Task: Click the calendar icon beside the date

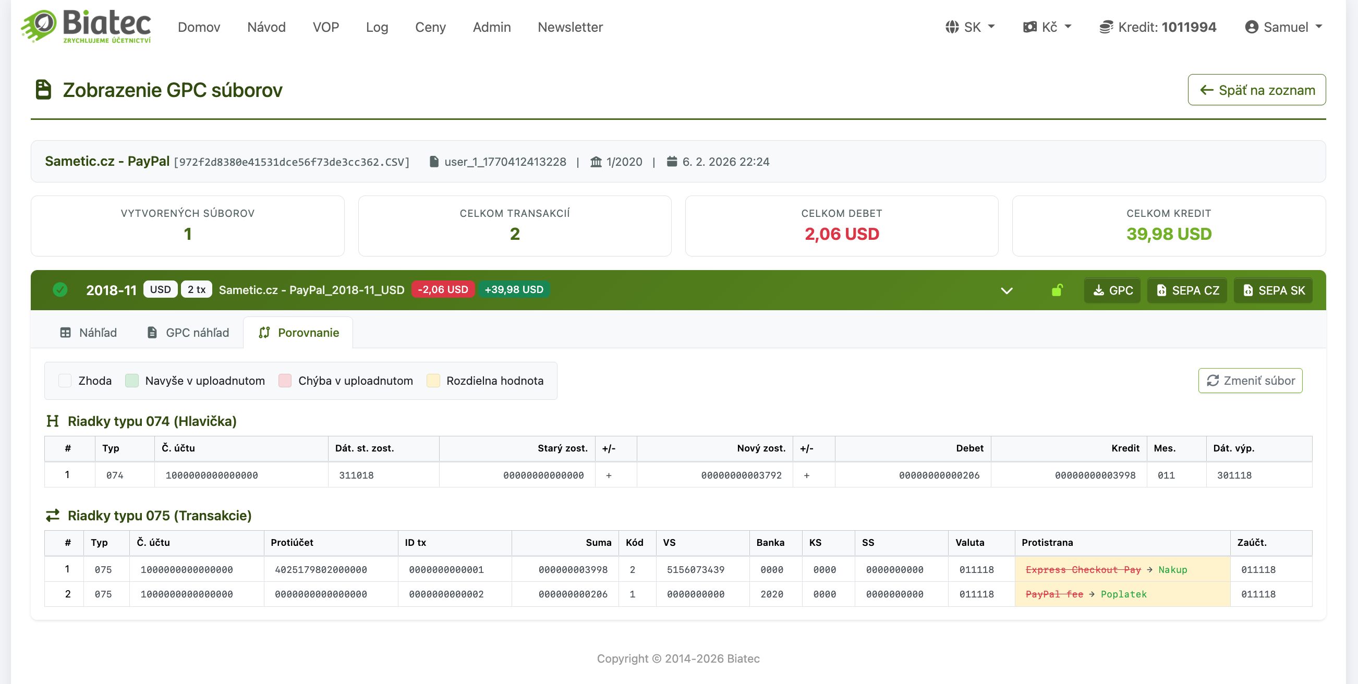Action: point(672,161)
